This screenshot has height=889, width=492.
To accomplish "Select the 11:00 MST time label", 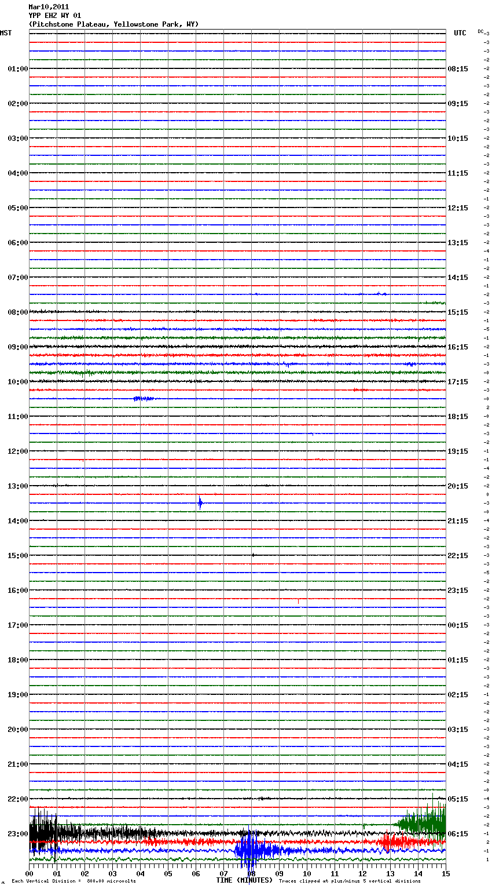I will click(18, 417).
